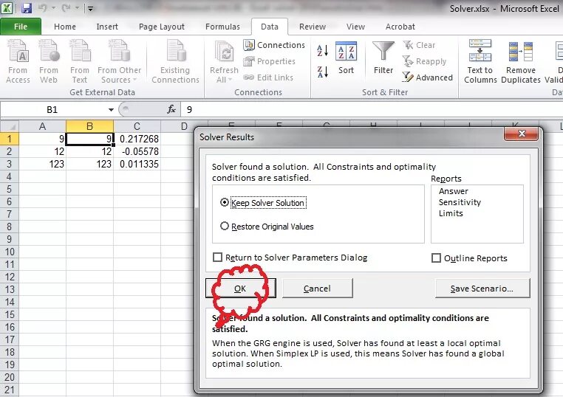Check the Outline Reports checkbox
This screenshot has height=397, width=563.
tap(436, 258)
